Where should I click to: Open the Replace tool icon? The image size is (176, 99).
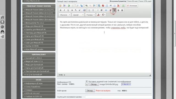pos(81,5)
